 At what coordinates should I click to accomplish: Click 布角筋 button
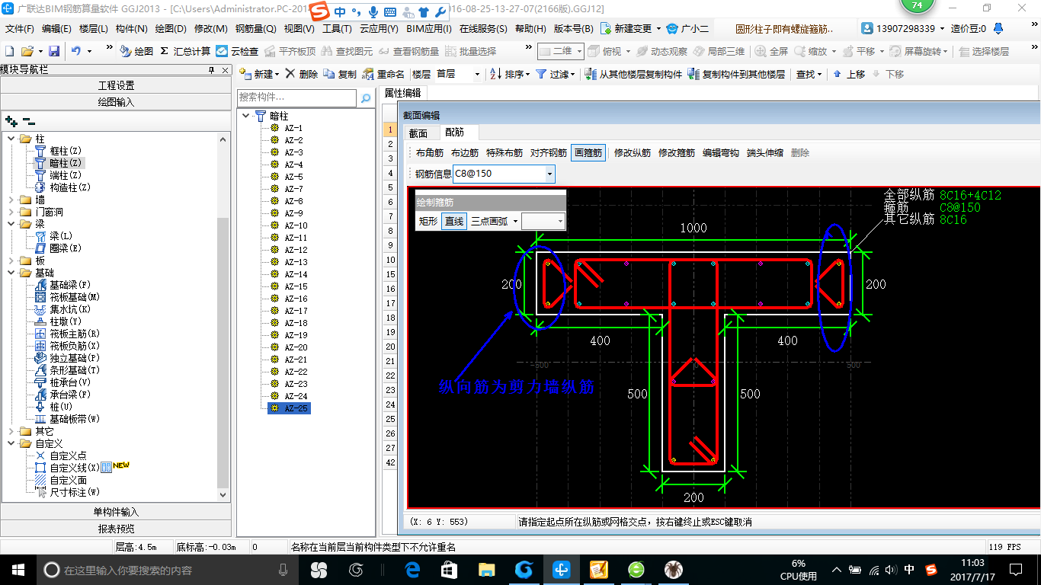[x=430, y=152]
